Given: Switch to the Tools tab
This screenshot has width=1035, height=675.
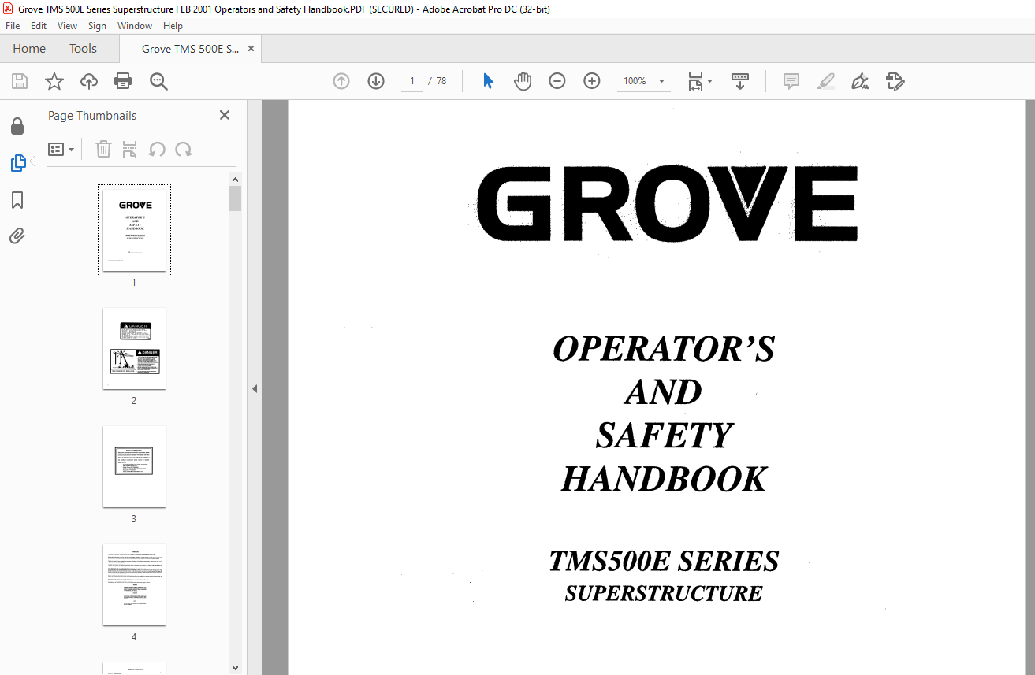Looking at the screenshot, I should pos(83,49).
